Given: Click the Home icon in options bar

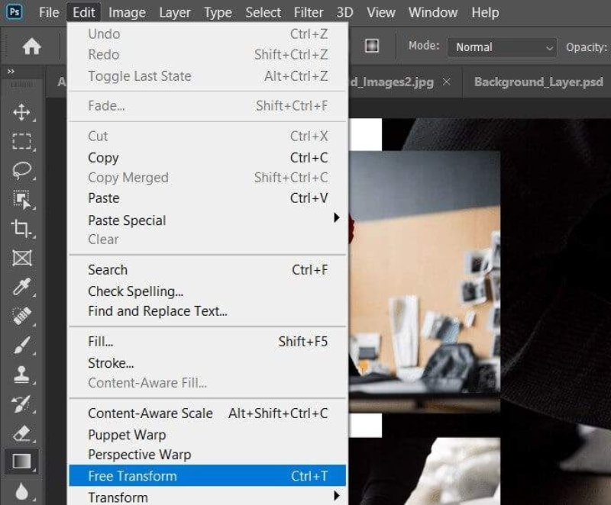Looking at the screenshot, I should tap(31, 47).
